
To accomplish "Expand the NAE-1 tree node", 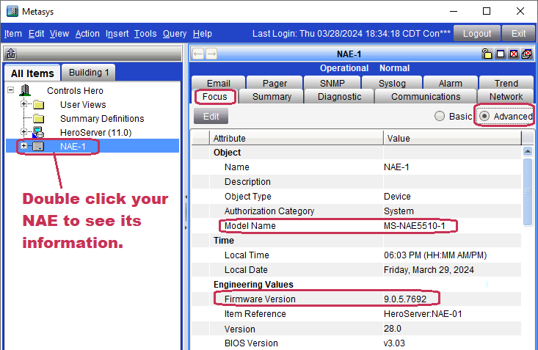I will point(23,146).
